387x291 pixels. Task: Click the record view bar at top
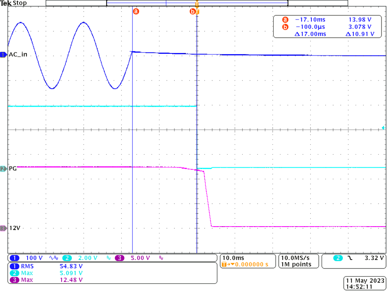[x=197, y=3]
